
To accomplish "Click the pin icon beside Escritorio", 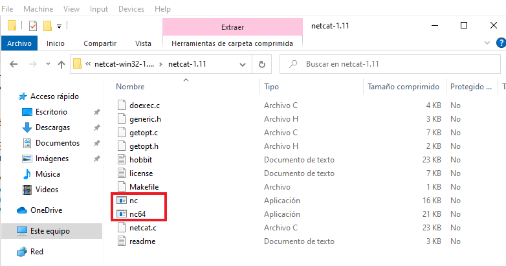I will coord(96,112).
